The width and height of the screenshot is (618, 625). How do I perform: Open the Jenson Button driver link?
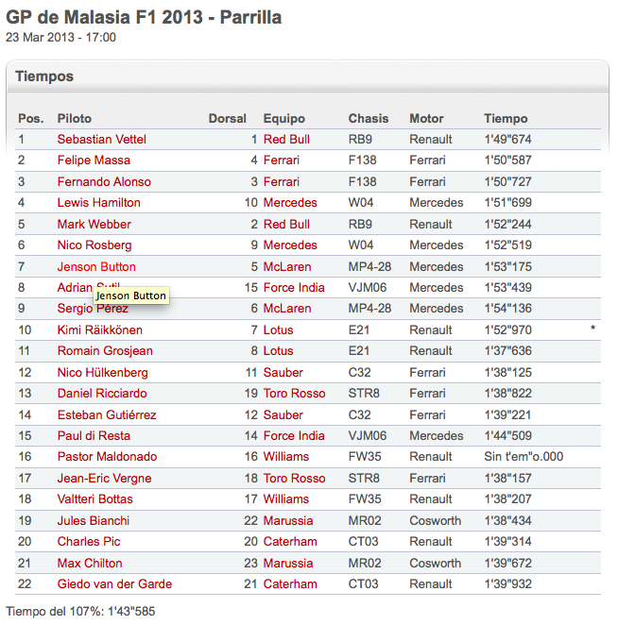(x=96, y=266)
